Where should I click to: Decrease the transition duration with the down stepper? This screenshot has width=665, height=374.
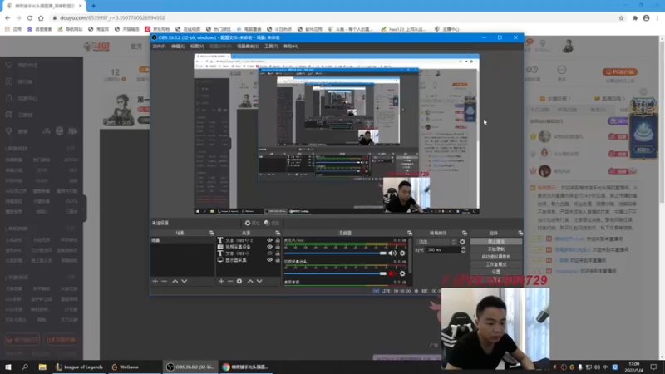pyautogui.click(x=463, y=252)
